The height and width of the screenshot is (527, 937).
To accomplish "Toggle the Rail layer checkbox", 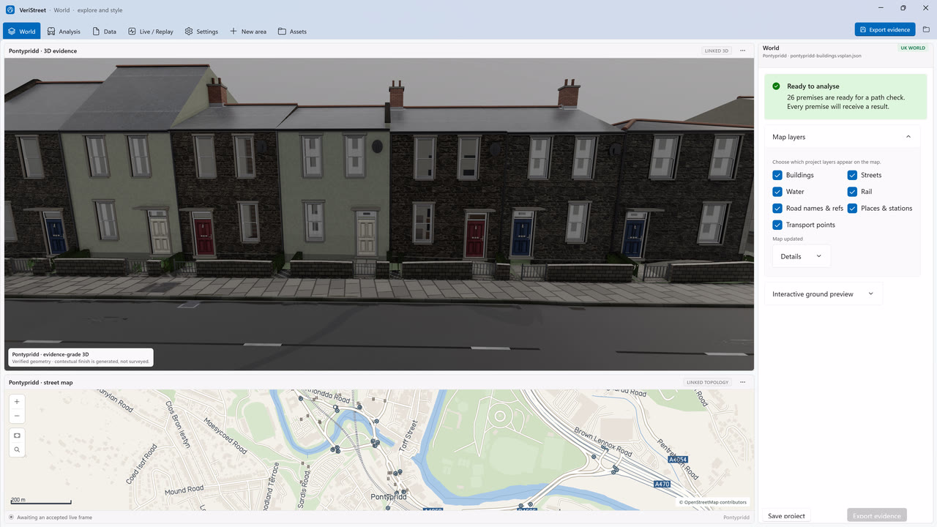I will coord(852,192).
